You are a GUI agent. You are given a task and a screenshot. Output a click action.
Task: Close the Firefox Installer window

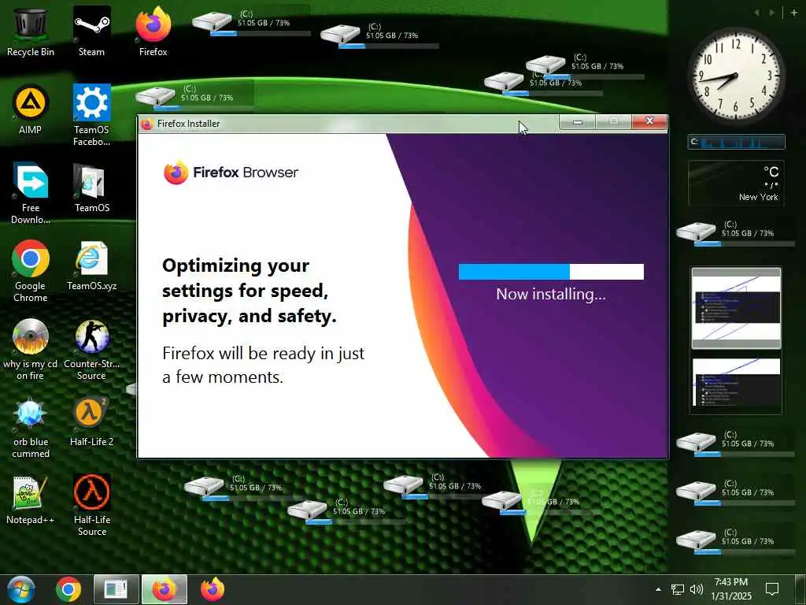[x=649, y=121]
